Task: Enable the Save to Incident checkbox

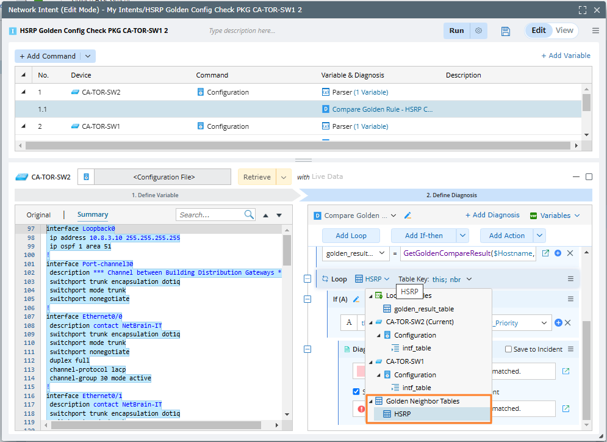Action: tap(509, 350)
